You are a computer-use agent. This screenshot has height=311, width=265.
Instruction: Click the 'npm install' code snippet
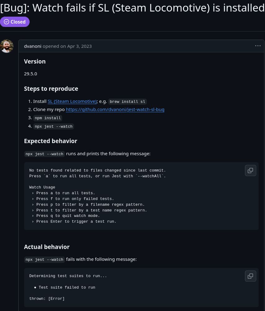tap(48, 118)
